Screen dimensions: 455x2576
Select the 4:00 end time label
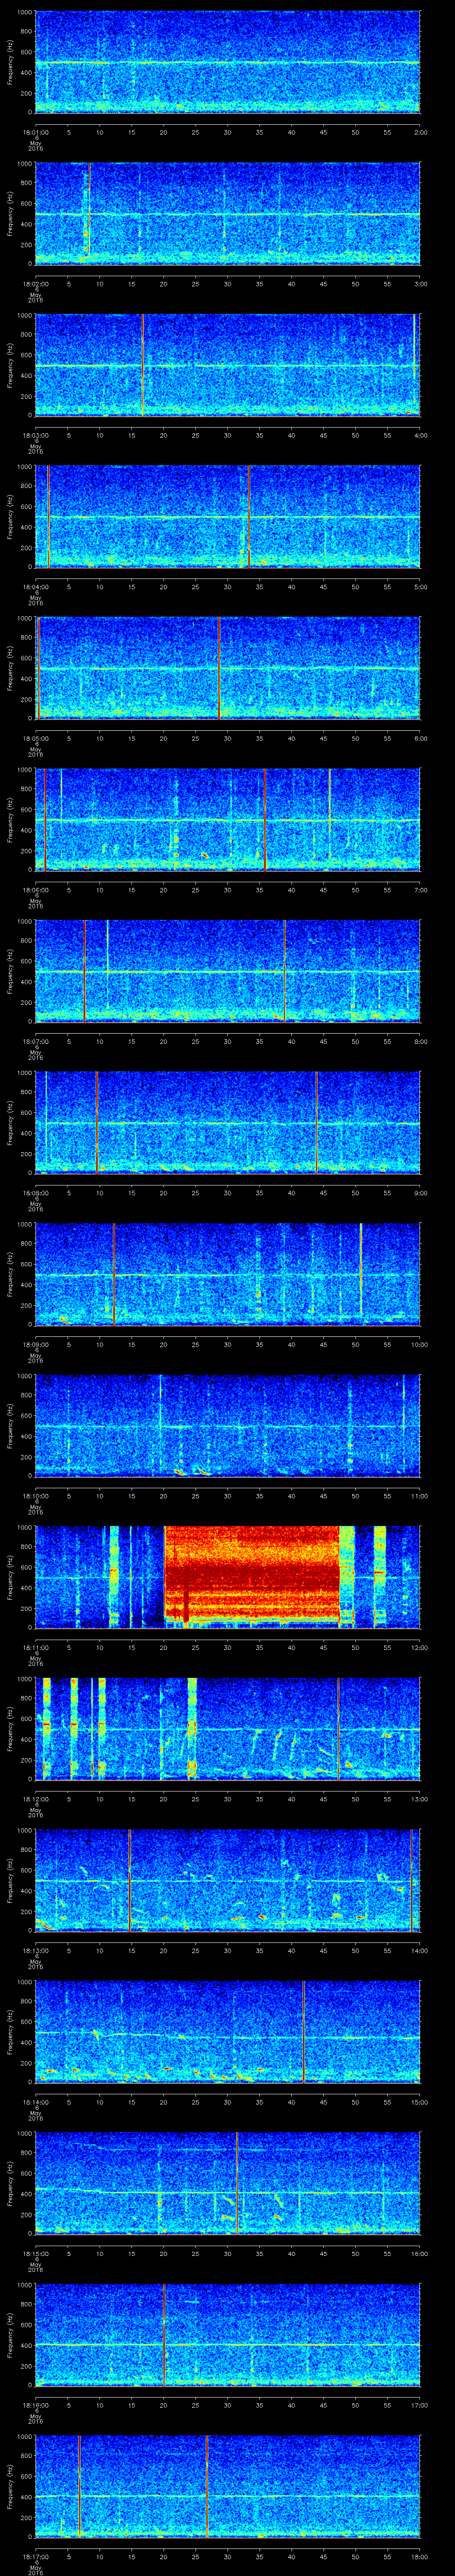pos(420,435)
